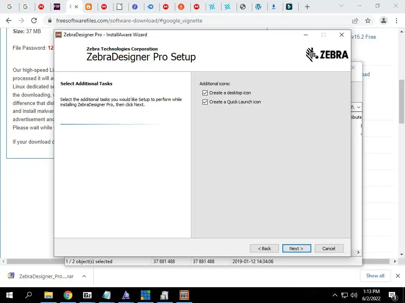Uncheck Create a Quick Launch icon
Viewport: 405px width, 303px height.
pyautogui.click(x=205, y=102)
